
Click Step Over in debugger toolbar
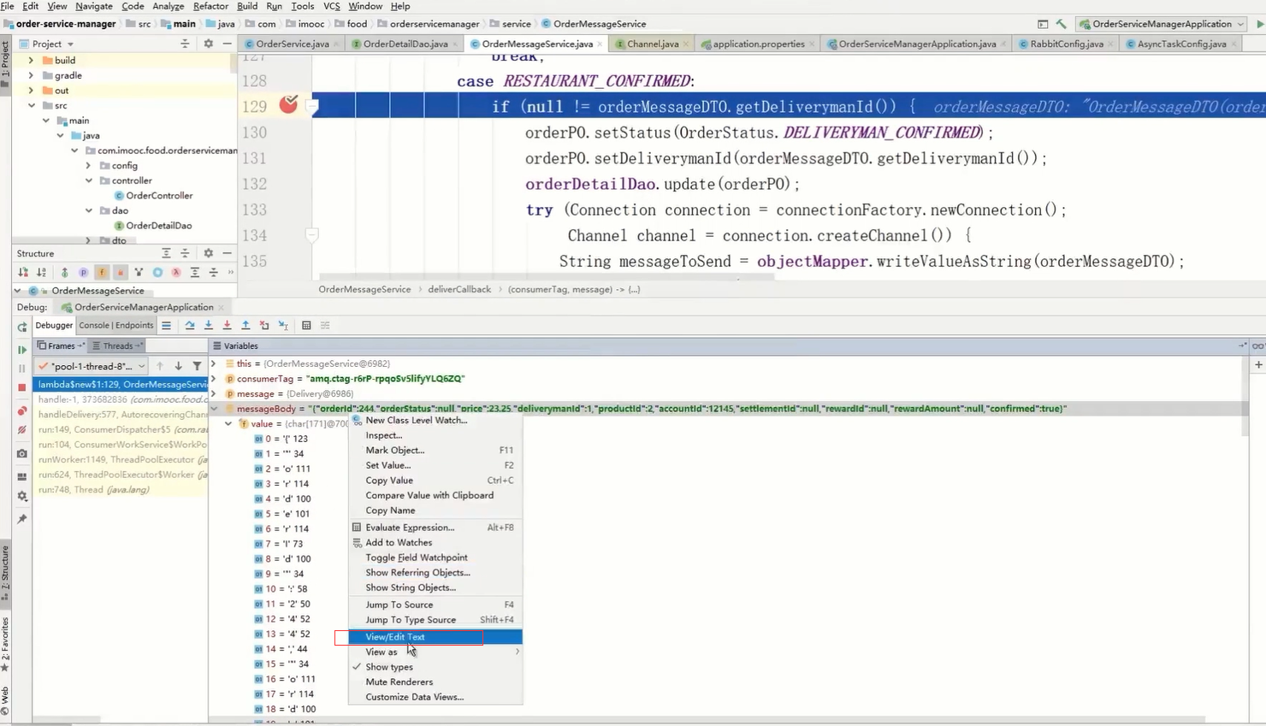(190, 326)
